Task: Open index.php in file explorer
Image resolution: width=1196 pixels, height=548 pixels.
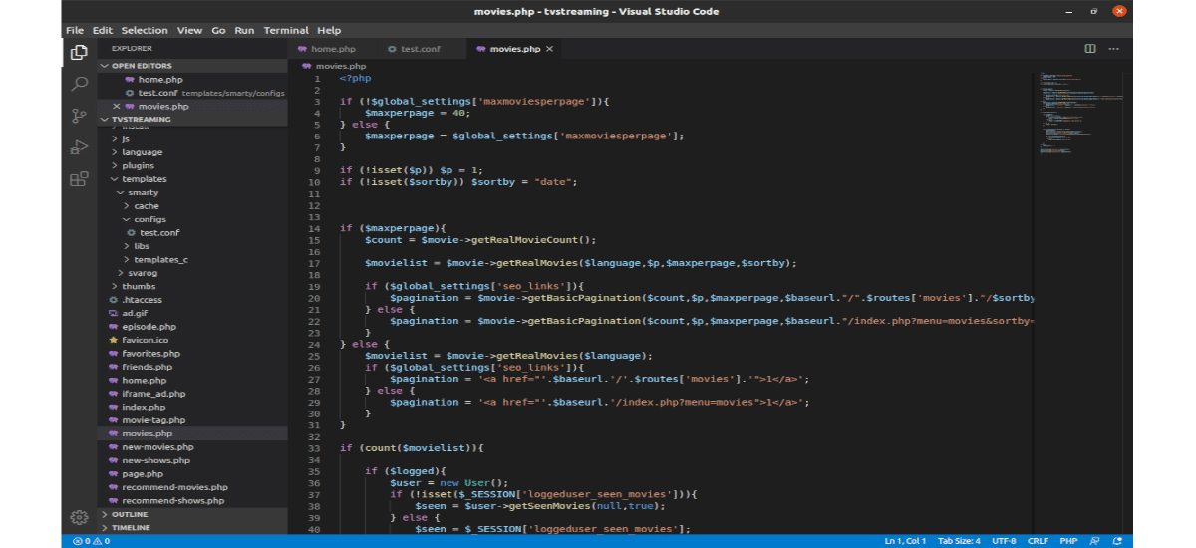Action: pyautogui.click(x=144, y=407)
